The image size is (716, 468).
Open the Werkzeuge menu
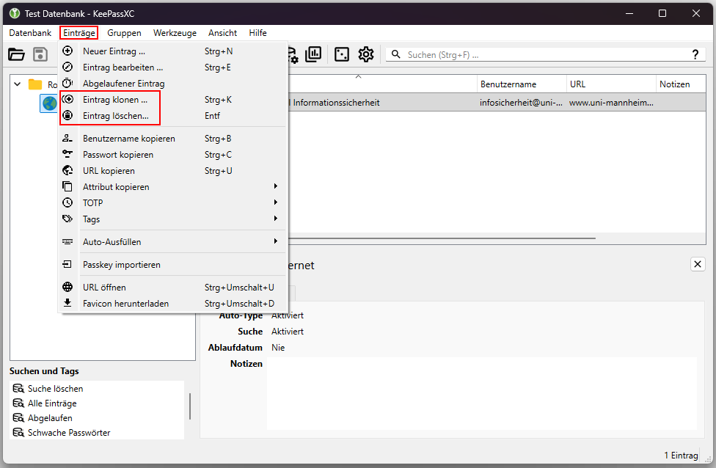[175, 33]
